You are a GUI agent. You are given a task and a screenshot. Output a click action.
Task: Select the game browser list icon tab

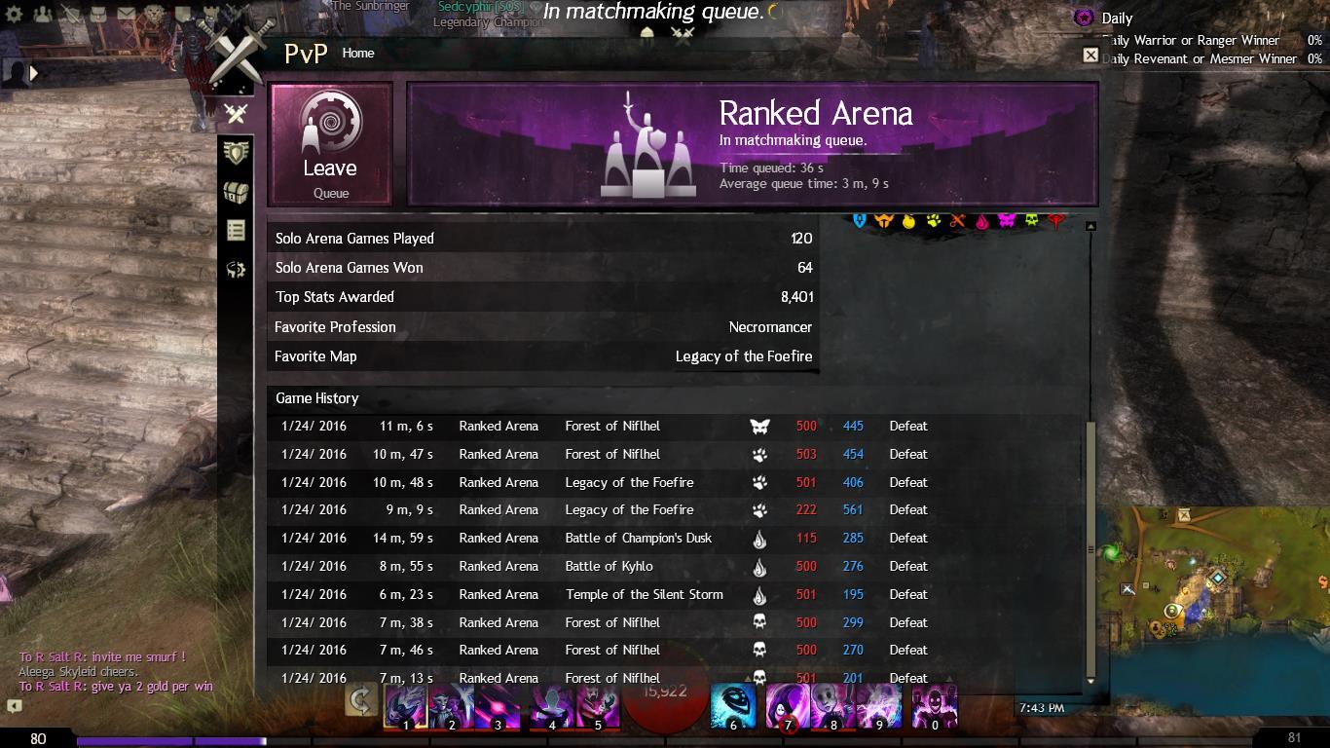(x=236, y=230)
